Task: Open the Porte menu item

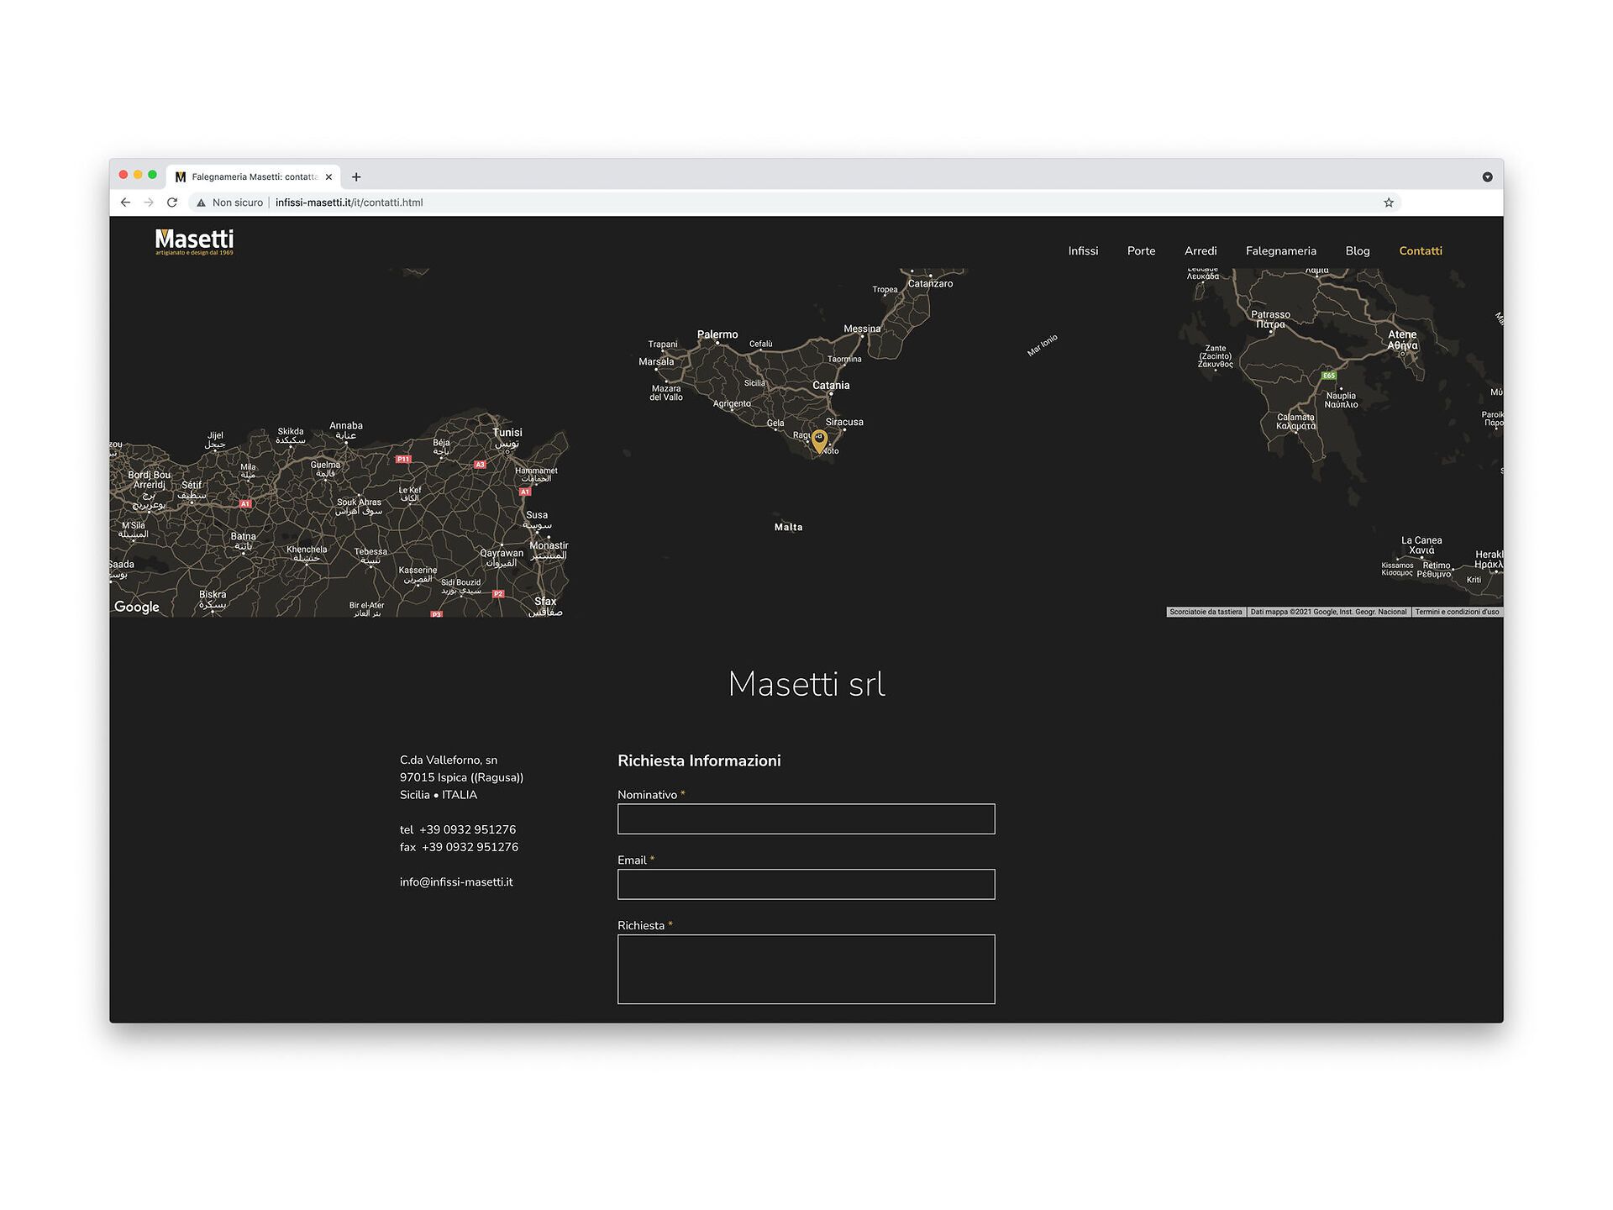Action: pos(1141,250)
